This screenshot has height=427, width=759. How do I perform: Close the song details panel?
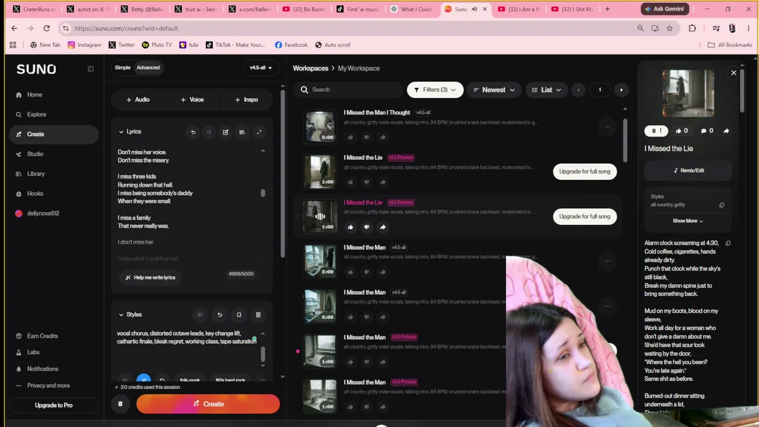click(x=734, y=73)
